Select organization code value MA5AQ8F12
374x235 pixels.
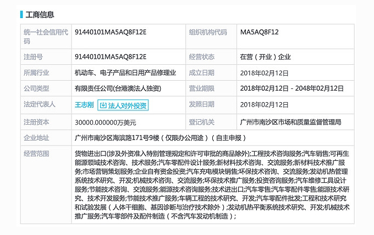point(259,32)
